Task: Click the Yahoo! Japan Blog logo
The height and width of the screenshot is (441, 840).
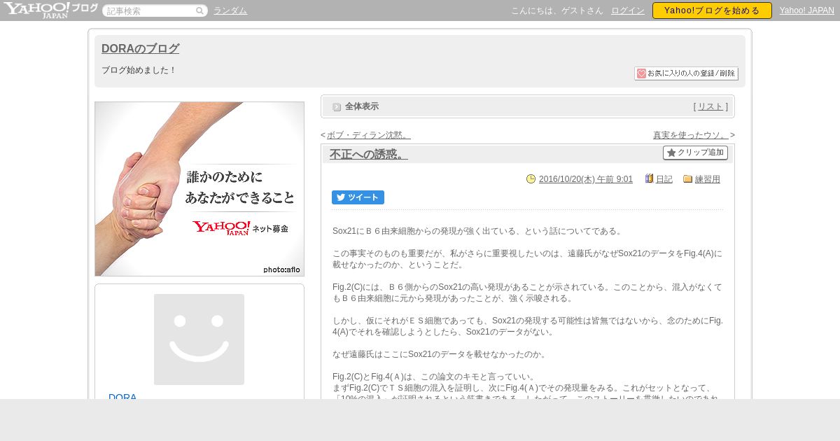Action: pos(50,10)
